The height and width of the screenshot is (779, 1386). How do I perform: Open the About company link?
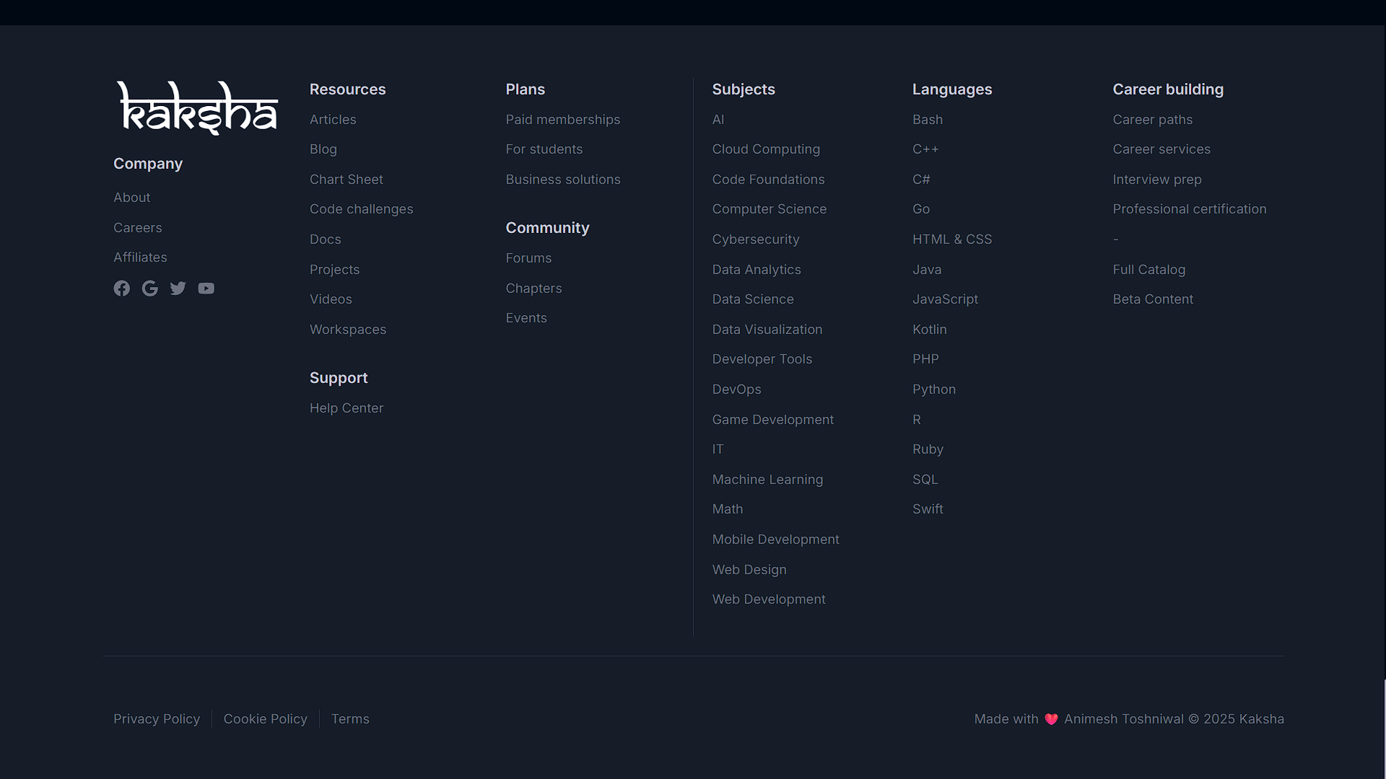point(132,198)
